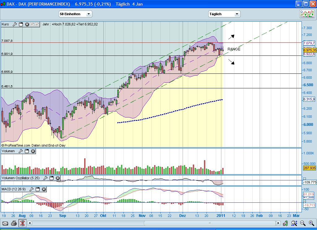Toggle the red scissors tool in bottom toolbar
This screenshot has height=230, width=317.
tap(22, 223)
